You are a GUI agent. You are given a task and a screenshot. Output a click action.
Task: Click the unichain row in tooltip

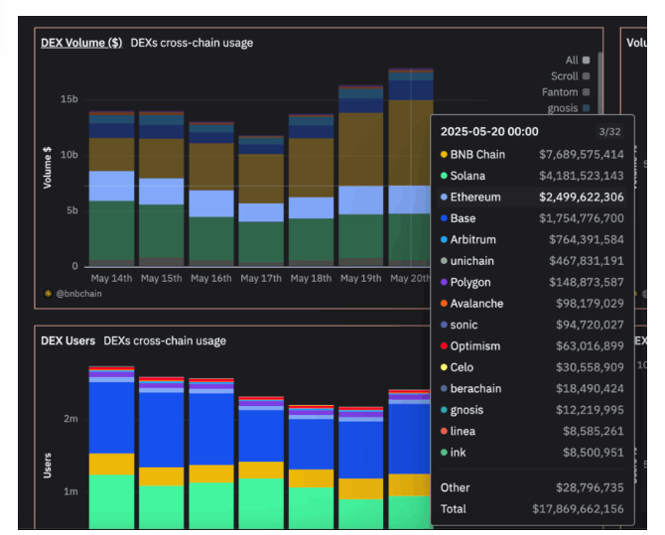point(532,261)
